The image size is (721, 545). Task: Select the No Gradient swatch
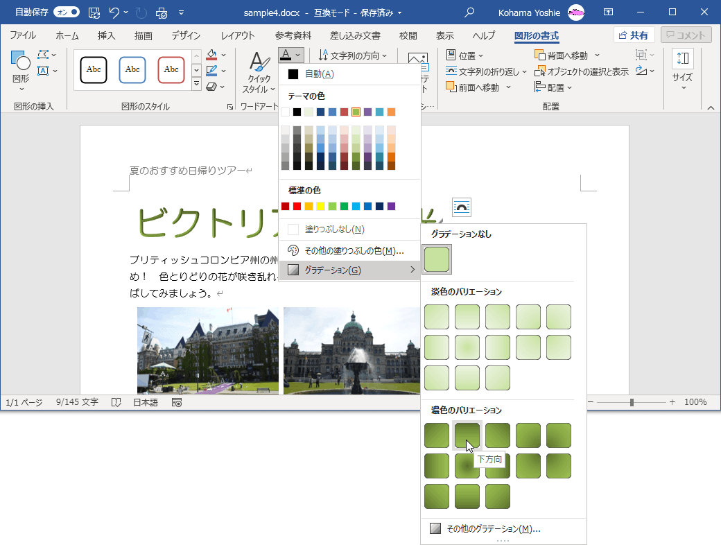click(437, 259)
